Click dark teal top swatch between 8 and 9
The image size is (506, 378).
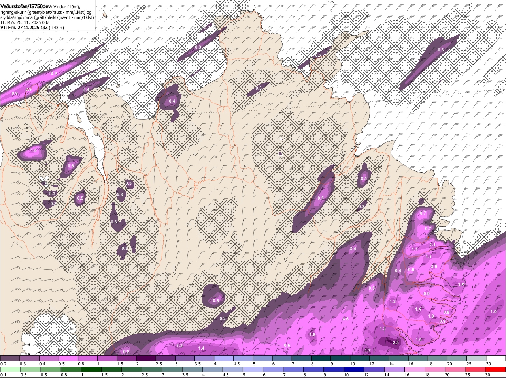(x=321, y=358)
